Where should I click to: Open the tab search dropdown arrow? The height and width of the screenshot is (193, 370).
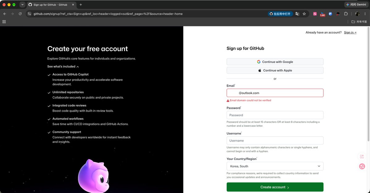[23, 5]
